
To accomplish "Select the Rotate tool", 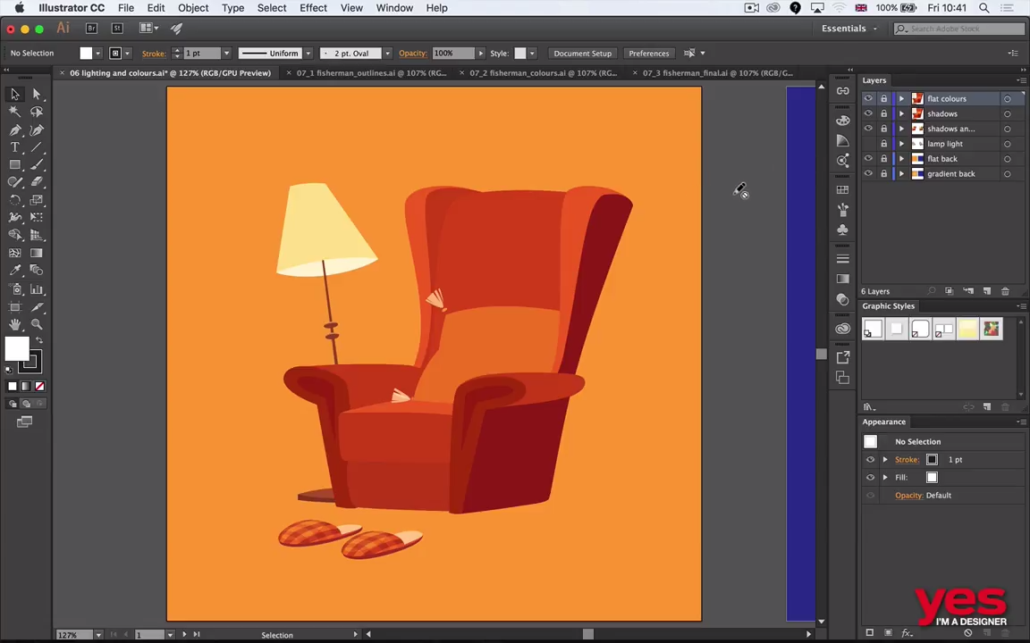I will pyautogui.click(x=14, y=200).
